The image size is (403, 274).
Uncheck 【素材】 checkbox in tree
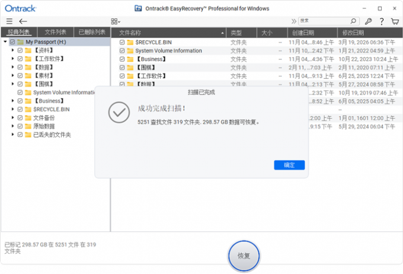pos(20,76)
